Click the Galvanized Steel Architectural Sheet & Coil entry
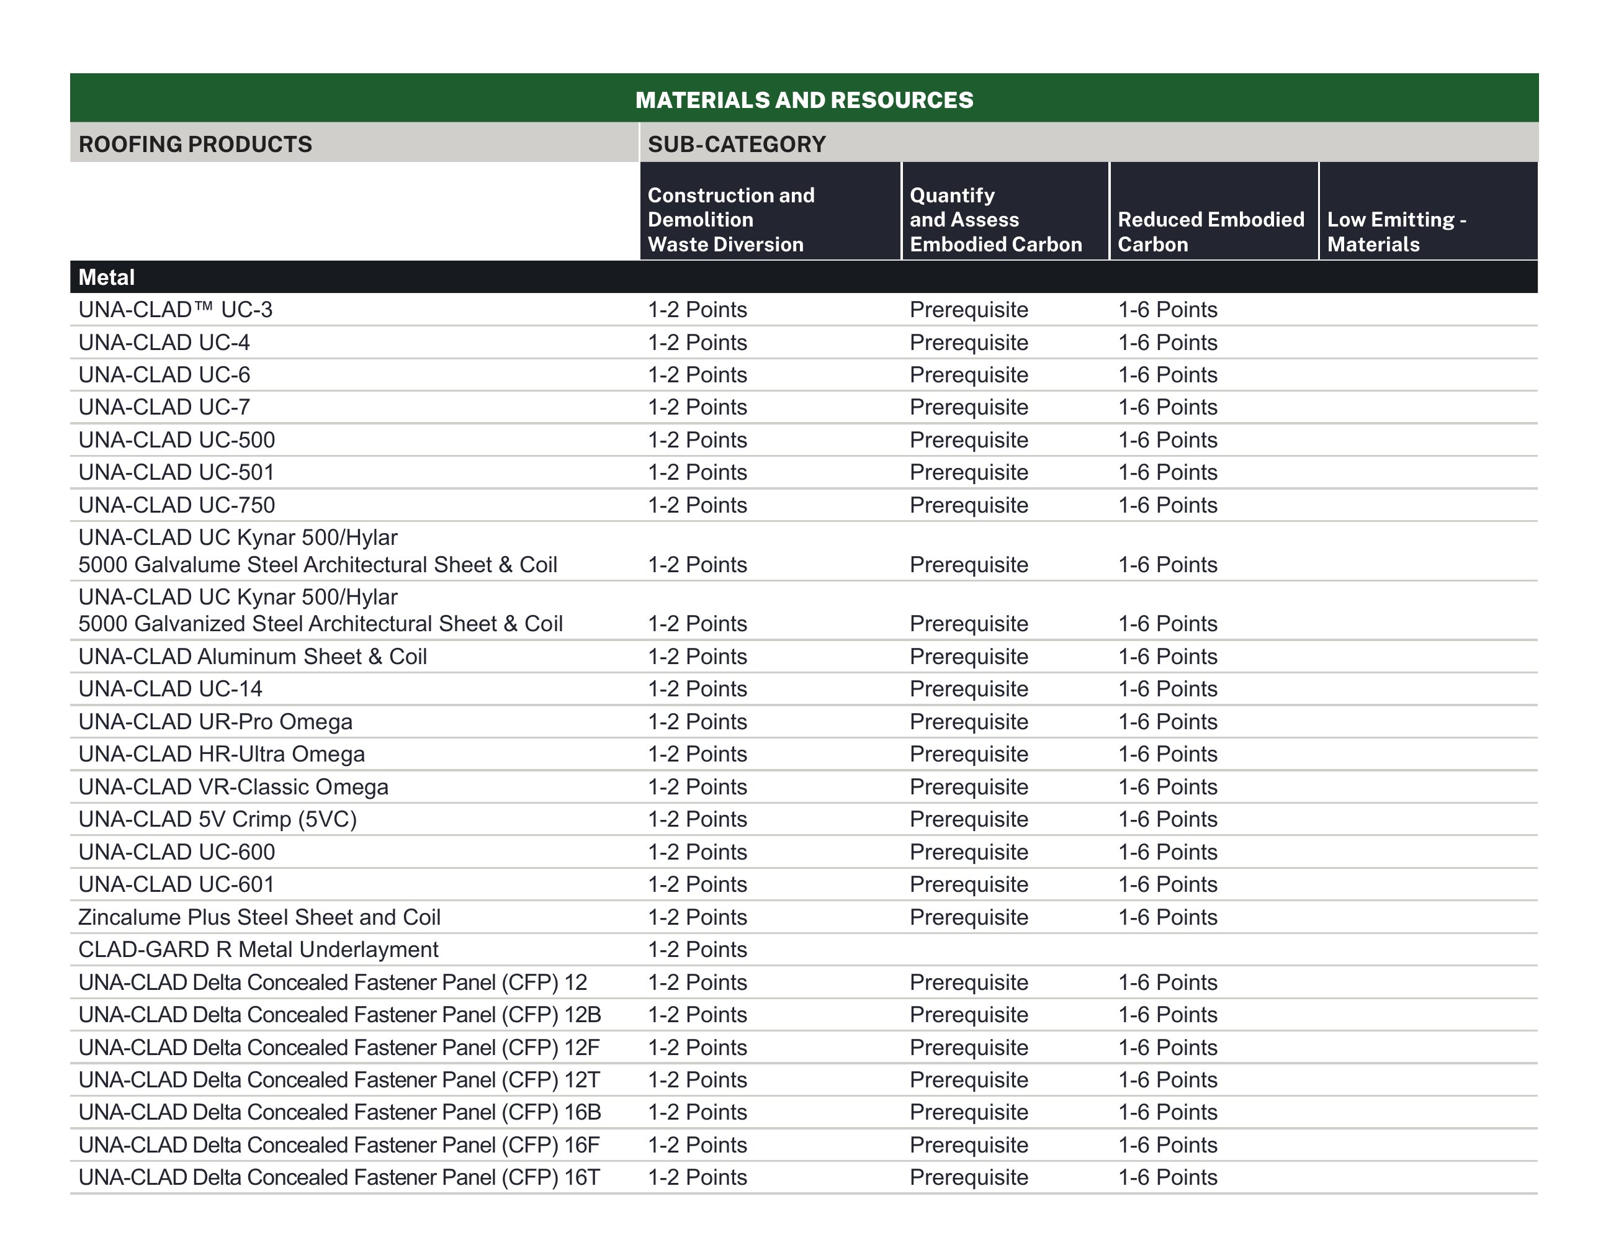The width and height of the screenshot is (1611, 1245). [x=321, y=610]
